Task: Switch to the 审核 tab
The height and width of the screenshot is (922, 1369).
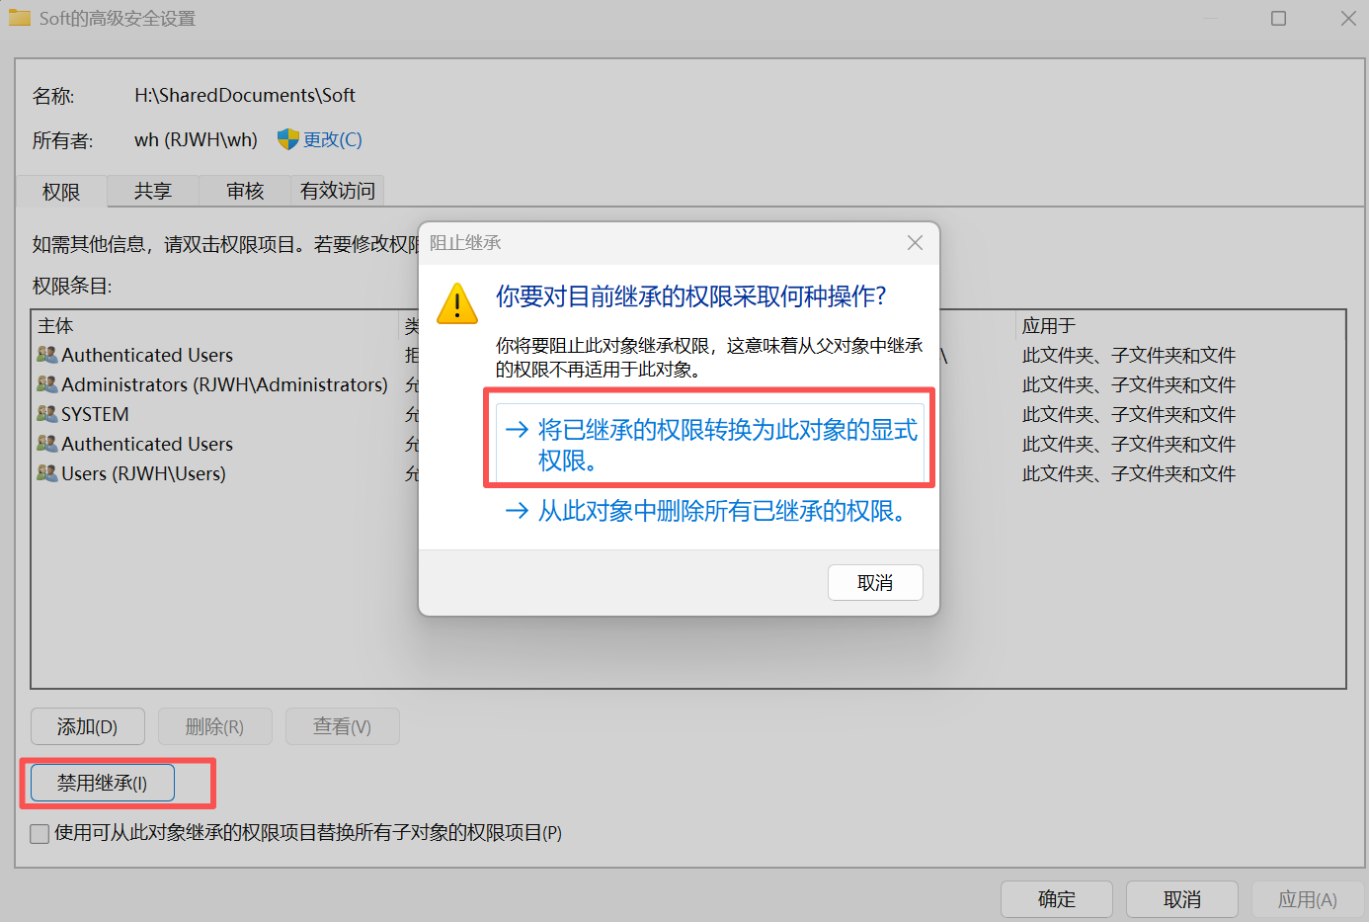Action: click(245, 191)
